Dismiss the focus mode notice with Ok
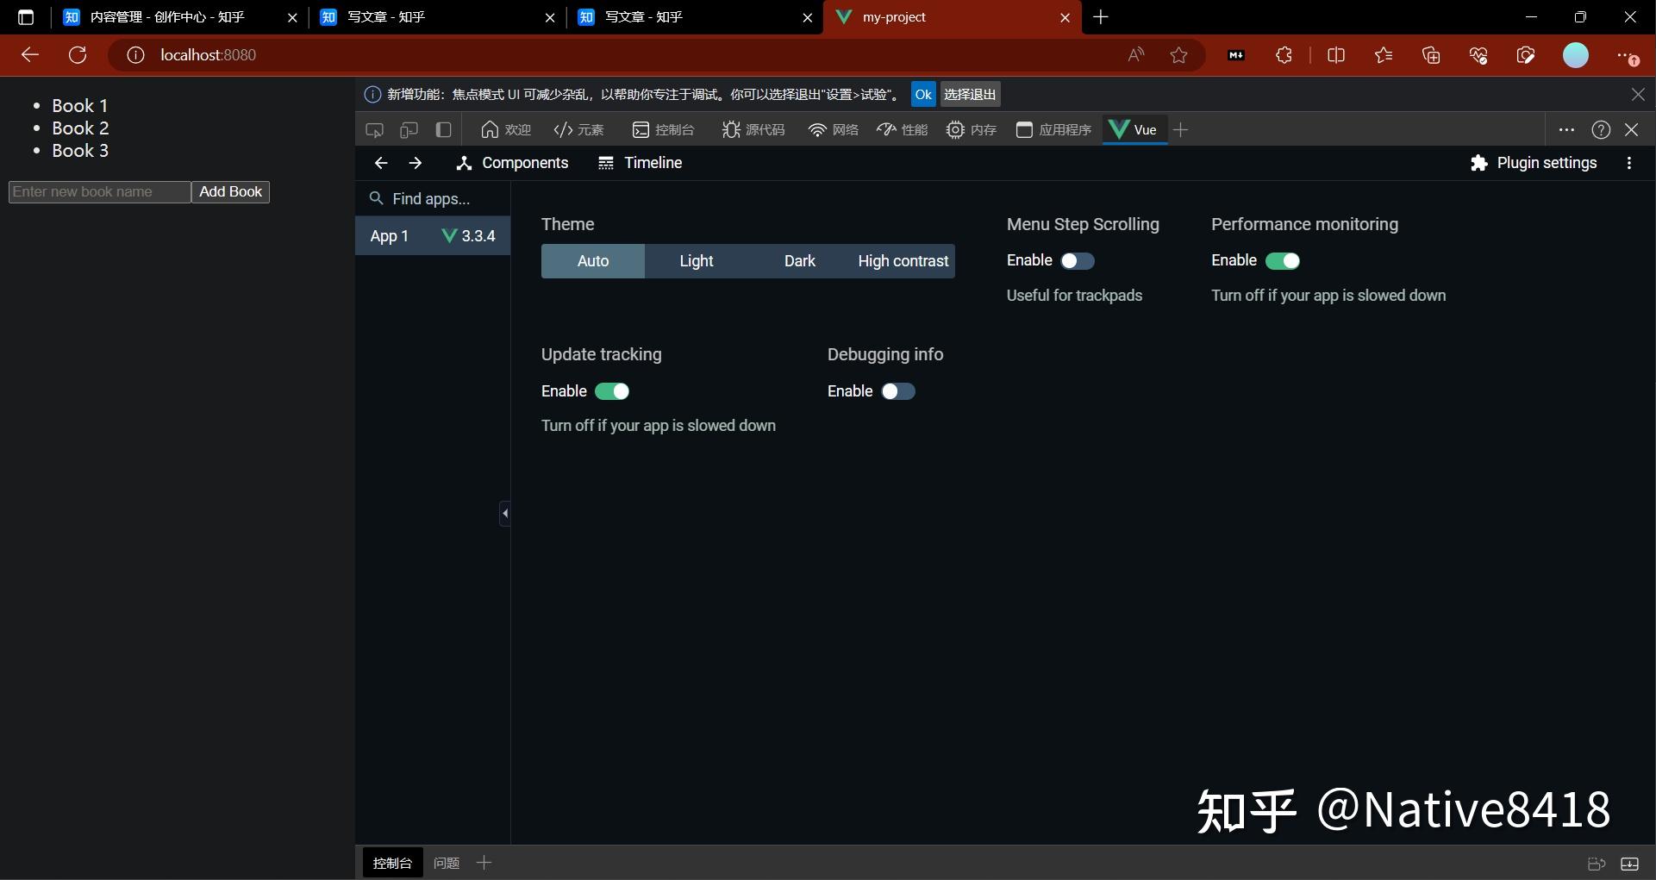The height and width of the screenshot is (880, 1656). point(922,94)
